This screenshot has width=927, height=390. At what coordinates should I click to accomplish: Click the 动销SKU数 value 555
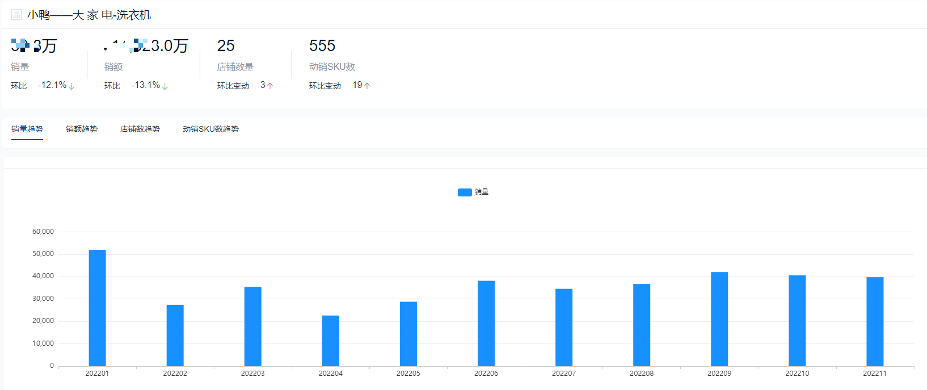click(x=322, y=46)
